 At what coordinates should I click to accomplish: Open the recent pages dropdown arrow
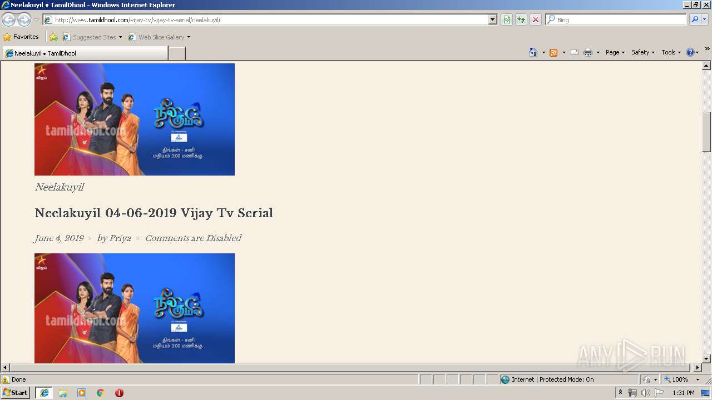[36, 20]
